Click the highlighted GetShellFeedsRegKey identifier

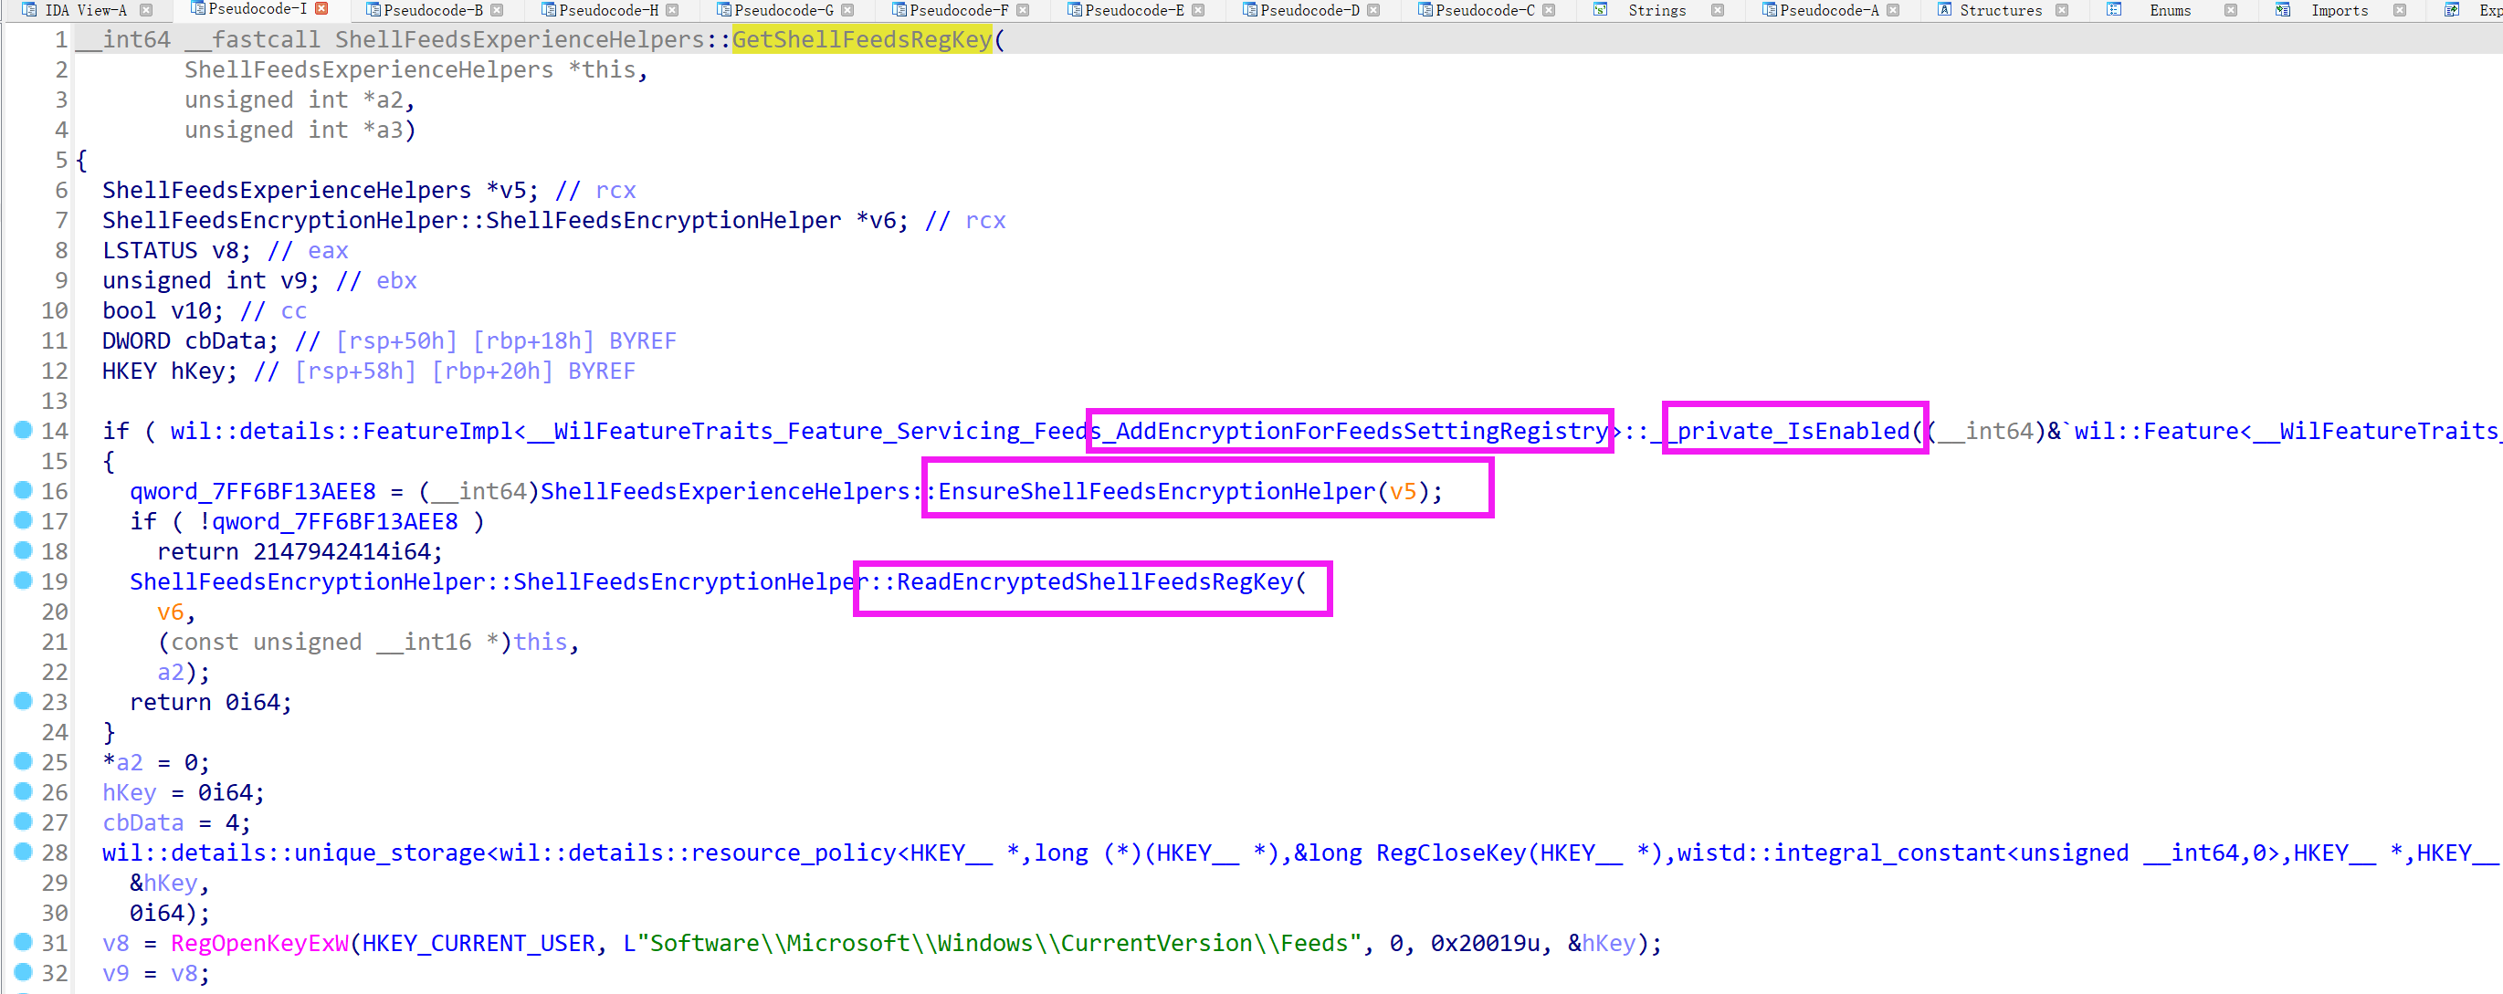(861, 40)
